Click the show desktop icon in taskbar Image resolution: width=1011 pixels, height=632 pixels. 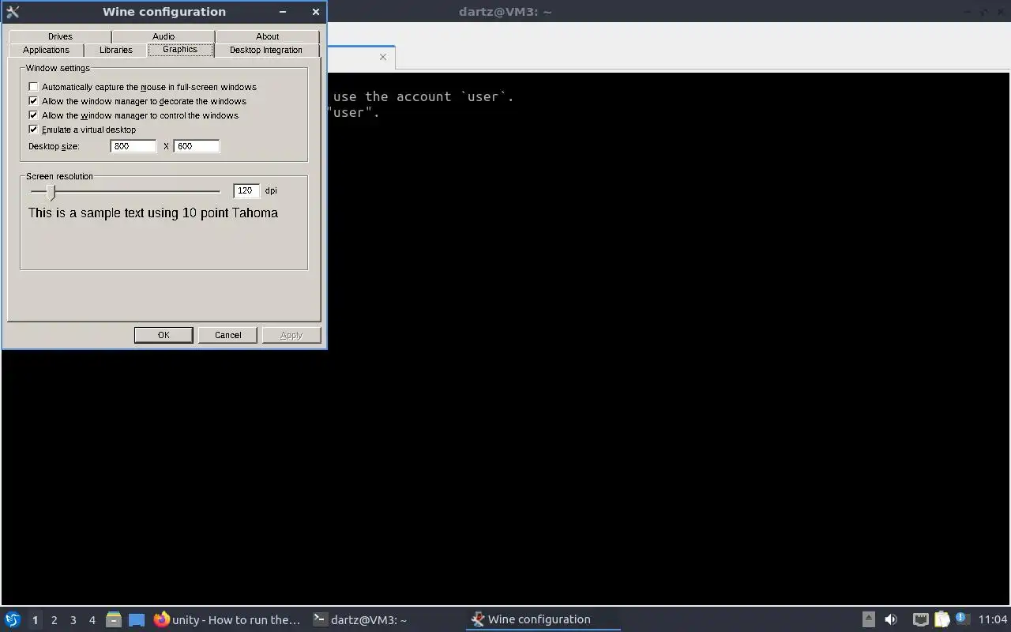tap(137, 620)
